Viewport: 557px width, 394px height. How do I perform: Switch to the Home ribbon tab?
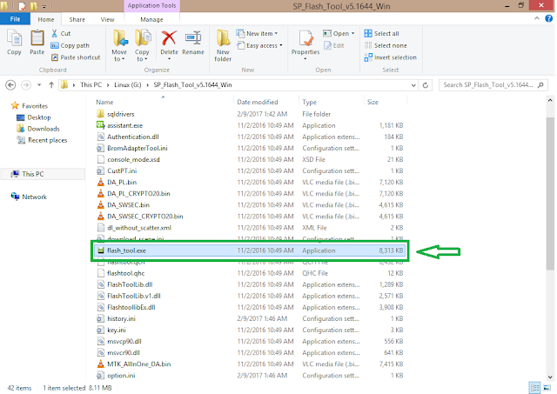tap(46, 19)
